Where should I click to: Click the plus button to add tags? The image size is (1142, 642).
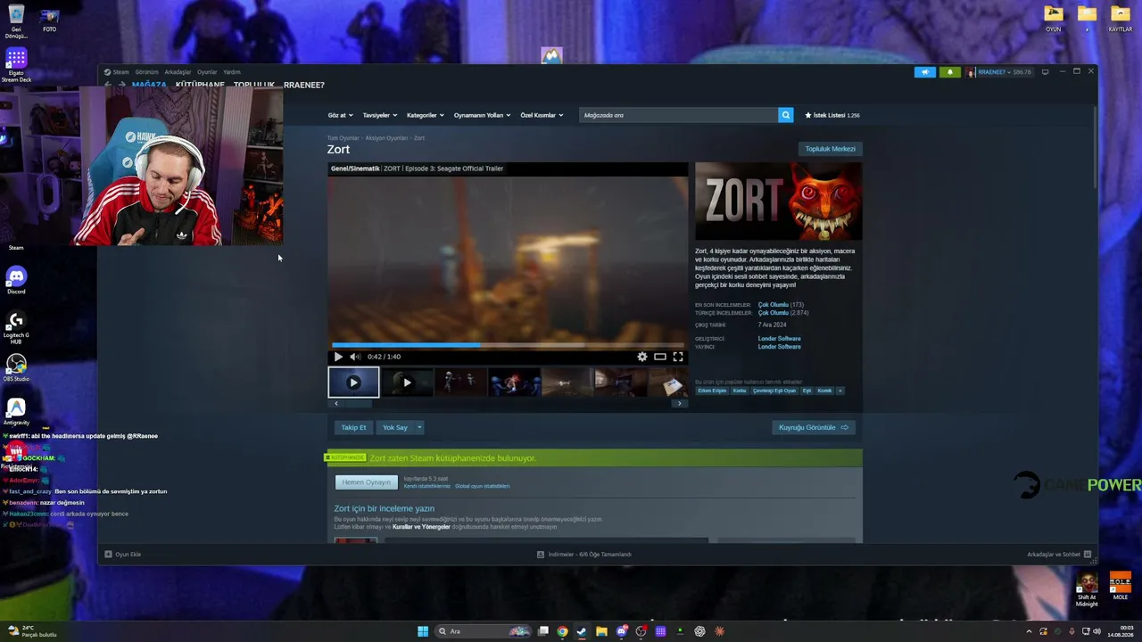840,391
